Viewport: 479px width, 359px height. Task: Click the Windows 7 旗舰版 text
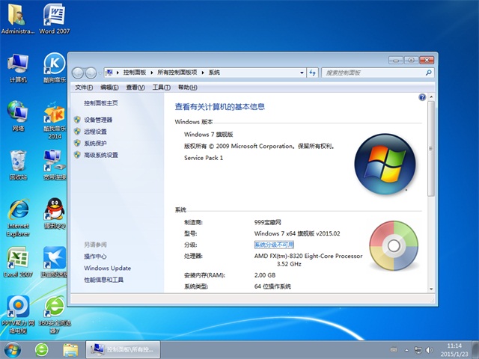[x=209, y=135]
